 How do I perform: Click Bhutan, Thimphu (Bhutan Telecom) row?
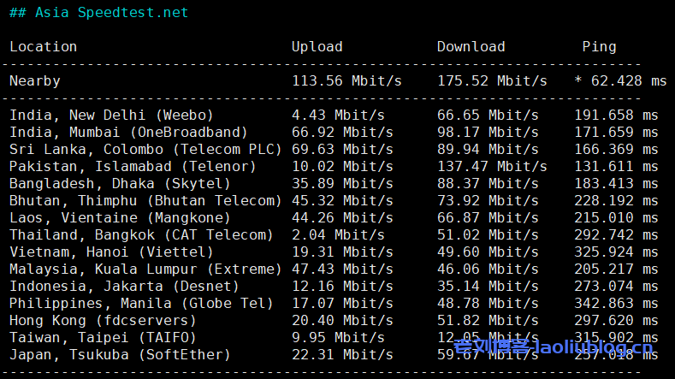point(145,201)
